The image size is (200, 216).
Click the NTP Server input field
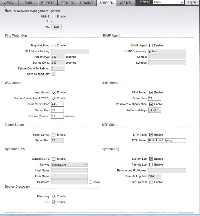pyautogui.click(x=167, y=141)
